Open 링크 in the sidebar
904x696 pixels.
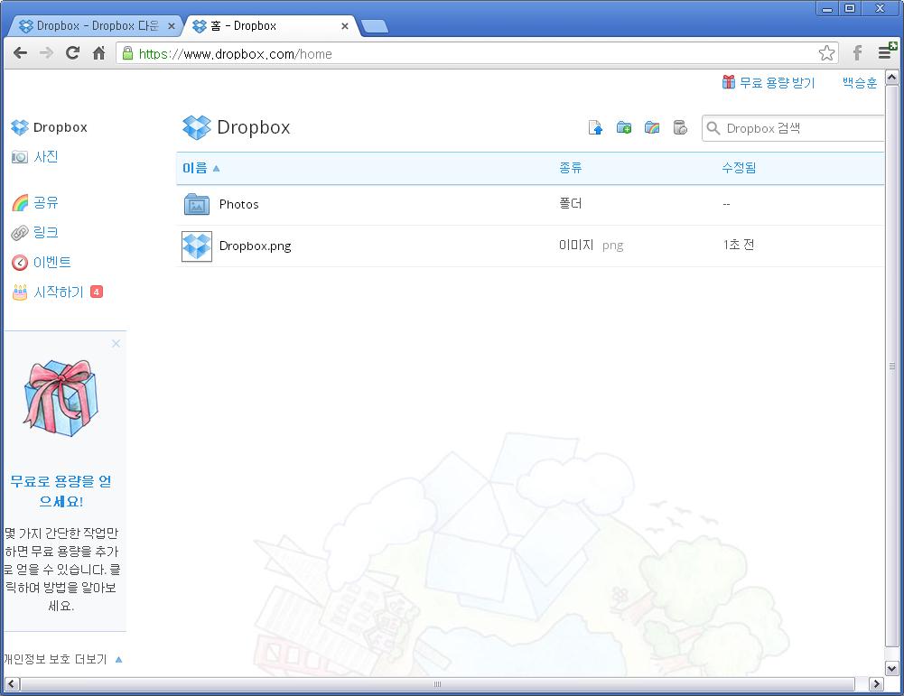coord(45,232)
